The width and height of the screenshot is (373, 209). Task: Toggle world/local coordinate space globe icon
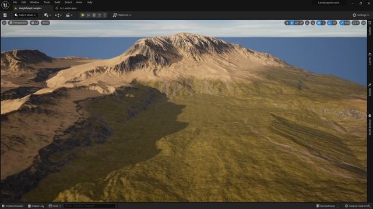[307, 23]
